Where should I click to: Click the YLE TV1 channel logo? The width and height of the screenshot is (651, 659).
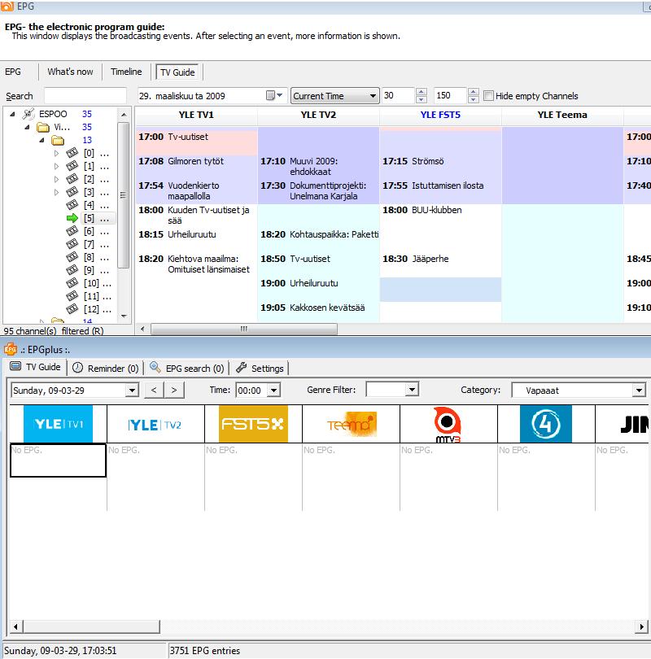click(x=58, y=424)
